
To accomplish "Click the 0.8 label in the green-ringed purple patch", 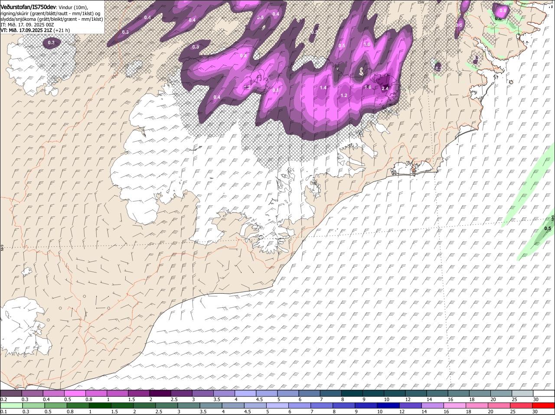I will [503, 10].
